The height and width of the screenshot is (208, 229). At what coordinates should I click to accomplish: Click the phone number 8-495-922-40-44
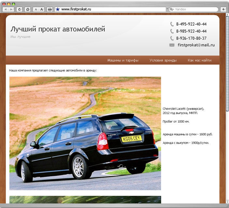coord(191,24)
